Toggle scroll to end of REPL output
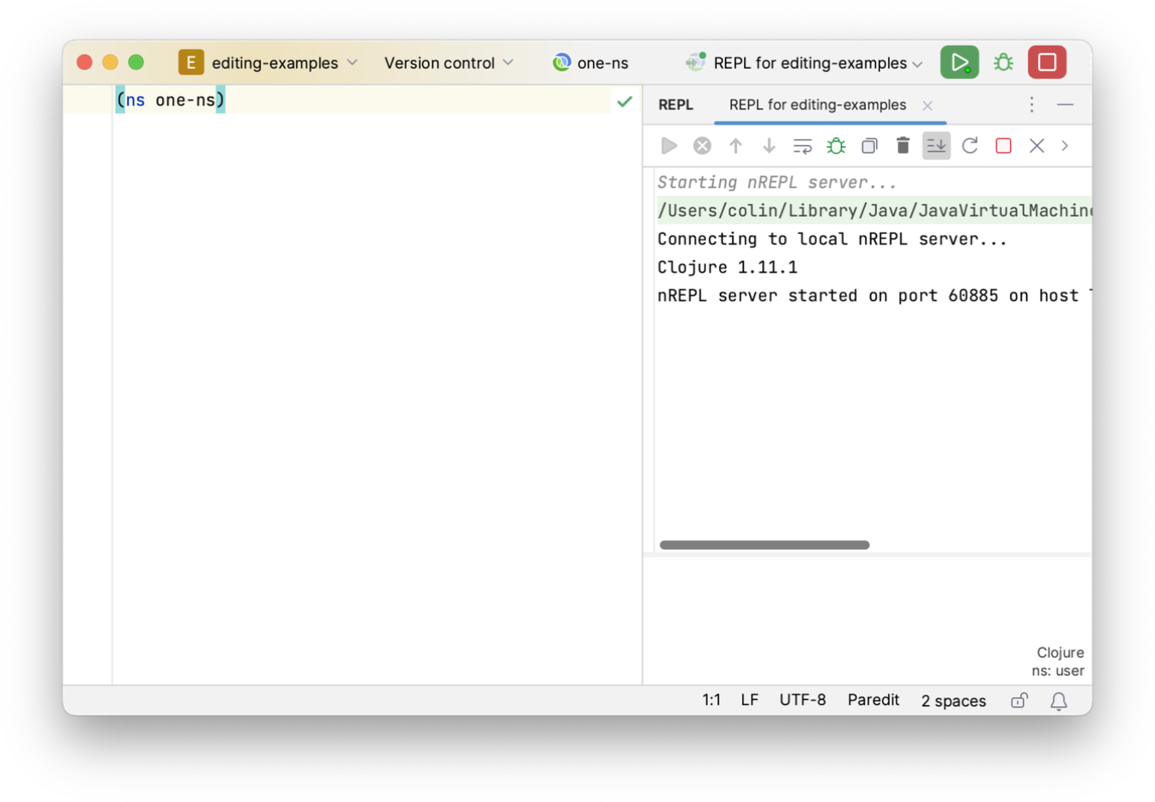The height and width of the screenshot is (802, 1155). (x=936, y=146)
